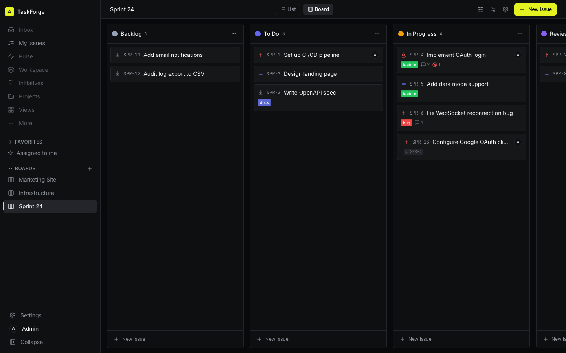The height and width of the screenshot is (353, 566).
Task: Click high priority icon on SPR-6
Action: (404, 113)
